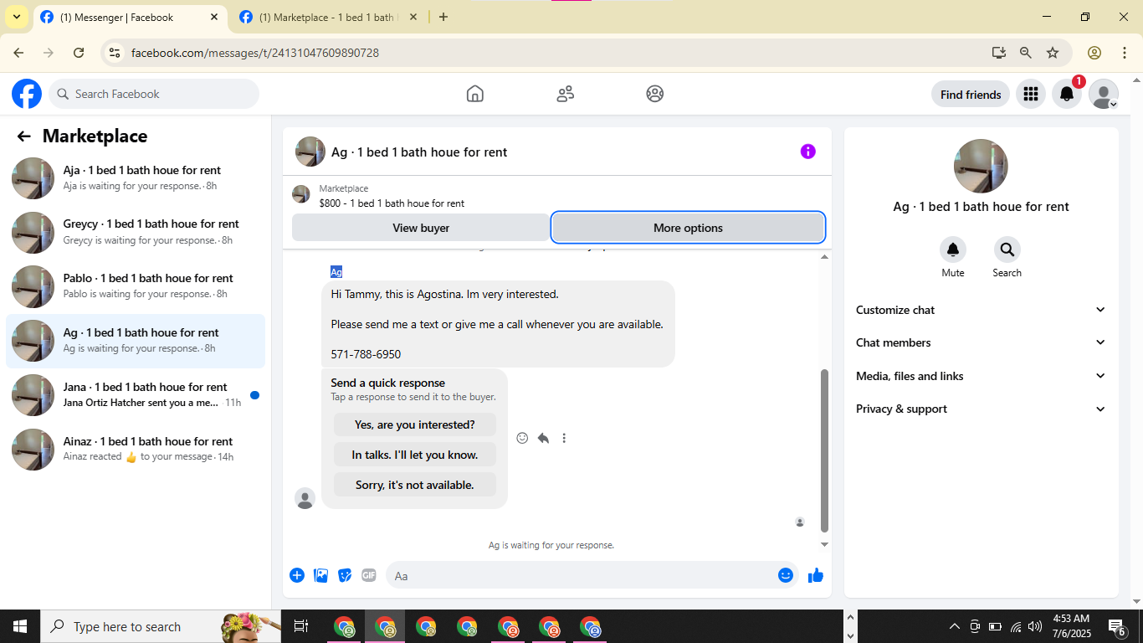Open the emoji picker in message box
Image resolution: width=1143 pixels, height=643 pixels.
(x=786, y=575)
